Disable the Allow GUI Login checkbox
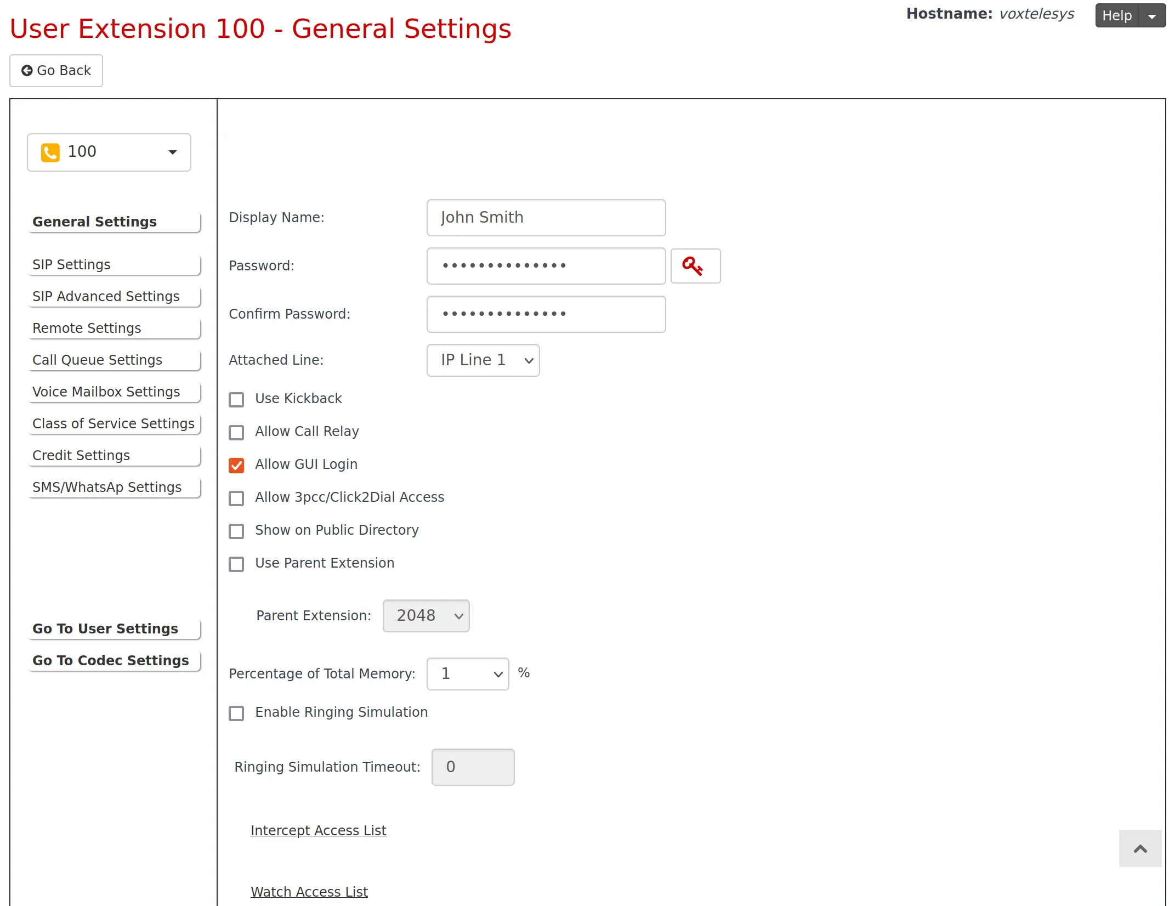 [236, 465]
